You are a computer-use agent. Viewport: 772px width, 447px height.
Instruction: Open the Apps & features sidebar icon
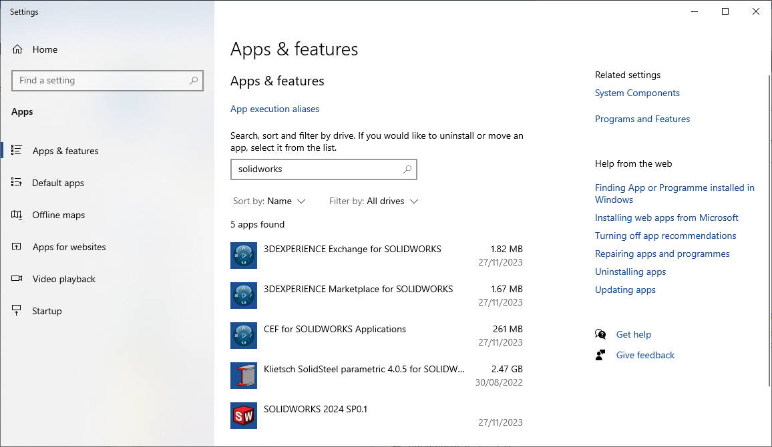pyautogui.click(x=17, y=150)
